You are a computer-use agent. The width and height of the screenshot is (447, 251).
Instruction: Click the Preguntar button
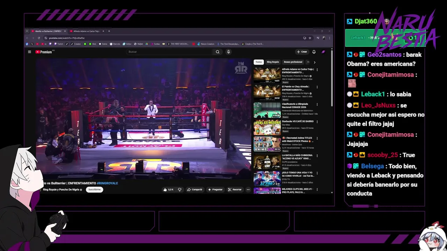(215, 190)
